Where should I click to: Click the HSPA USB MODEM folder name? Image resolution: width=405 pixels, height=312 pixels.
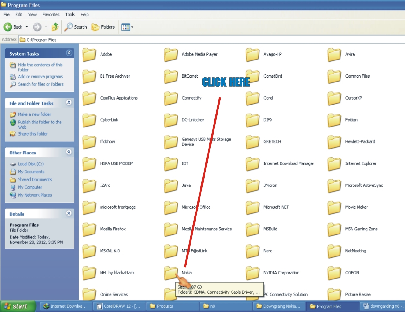(117, 163)
